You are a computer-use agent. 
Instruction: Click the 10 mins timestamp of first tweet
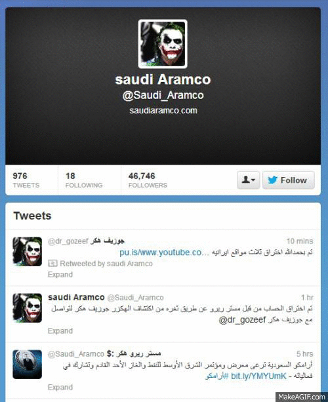[300, 241]
